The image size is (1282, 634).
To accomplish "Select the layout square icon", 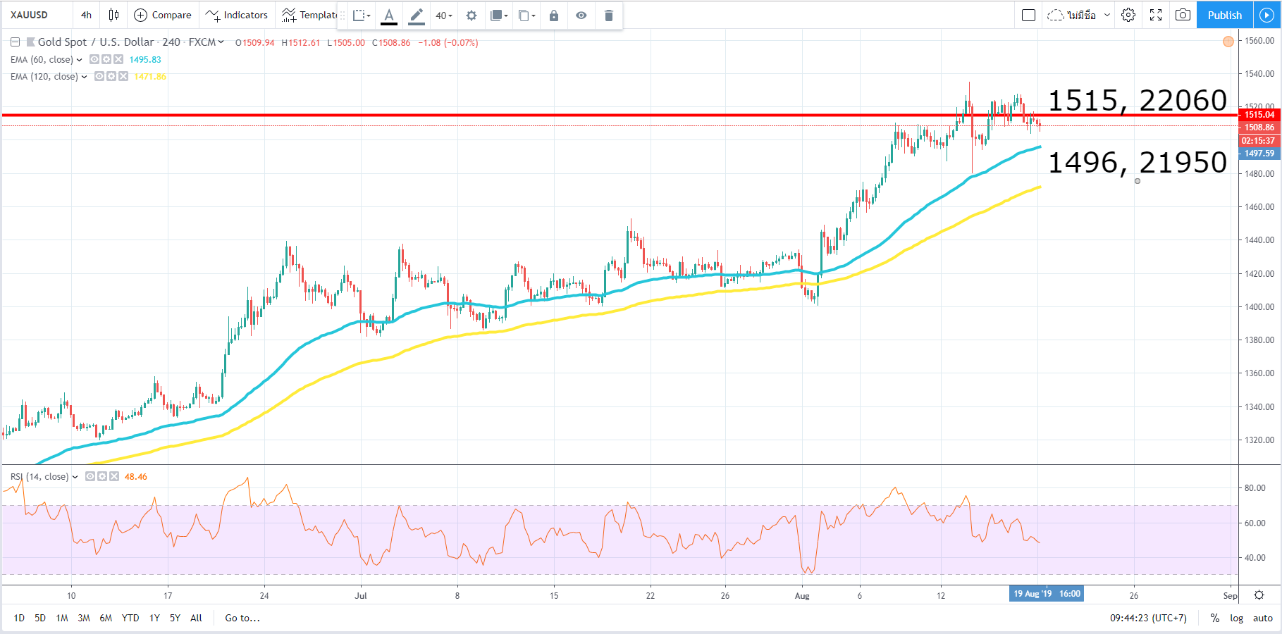I will [x=1028, y=15].
